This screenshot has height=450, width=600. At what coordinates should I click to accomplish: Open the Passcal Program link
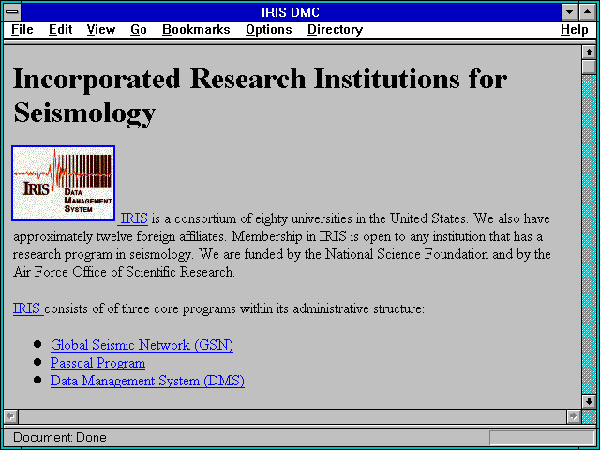point(97,363)
